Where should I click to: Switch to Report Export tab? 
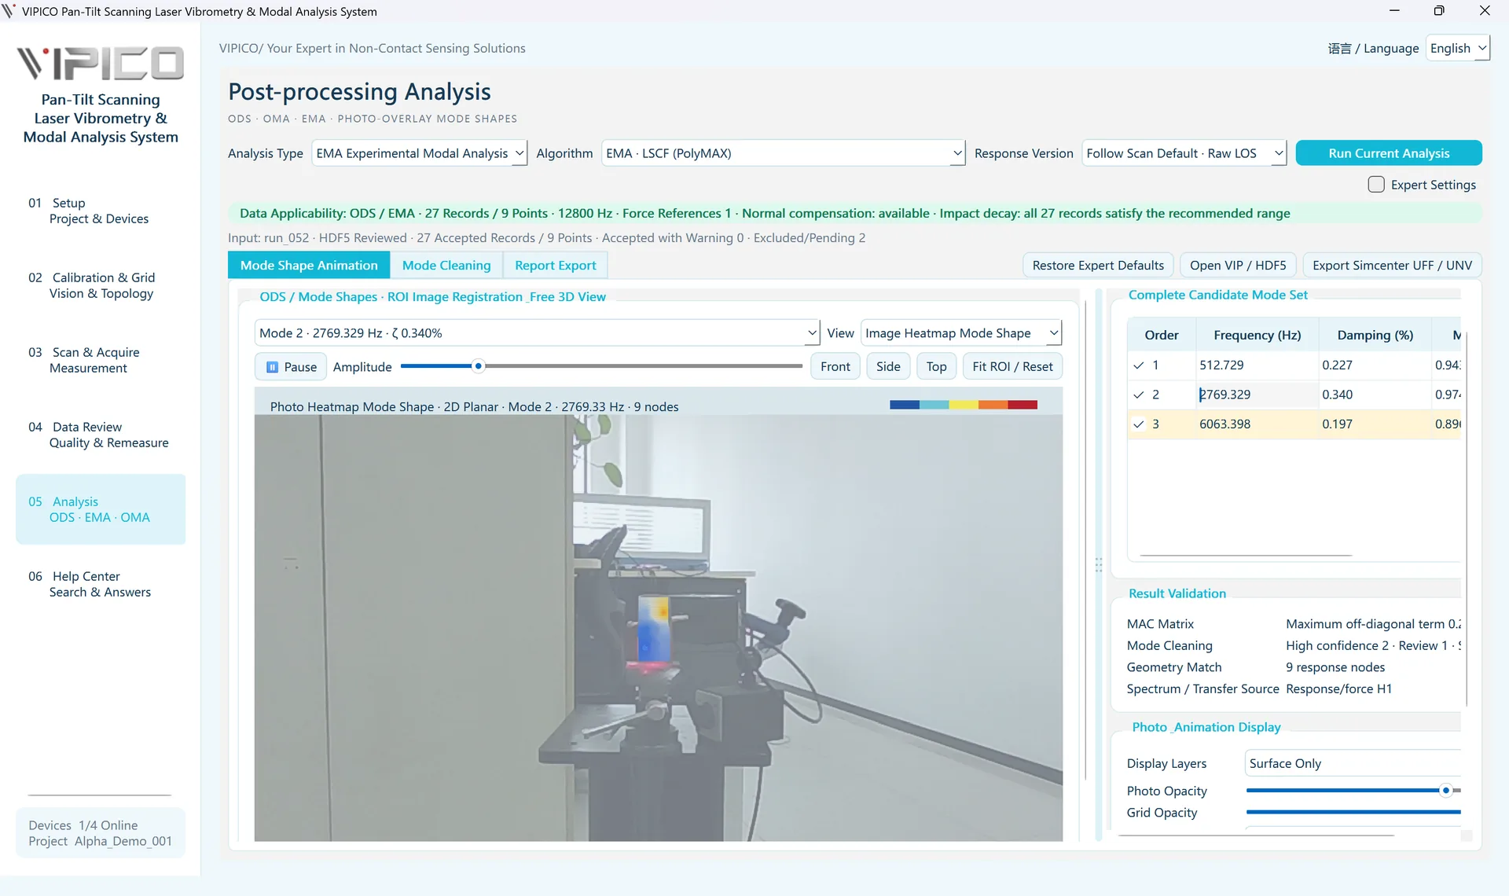555,266
